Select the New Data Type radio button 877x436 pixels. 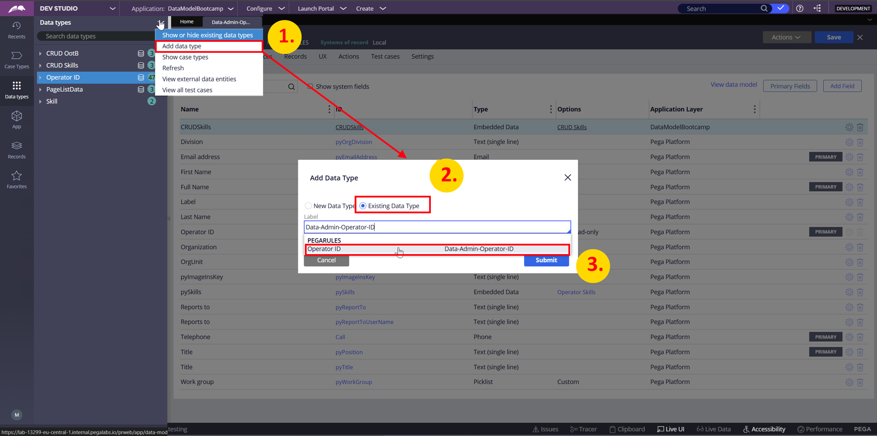pyautogui.click(x=308, y=206)
